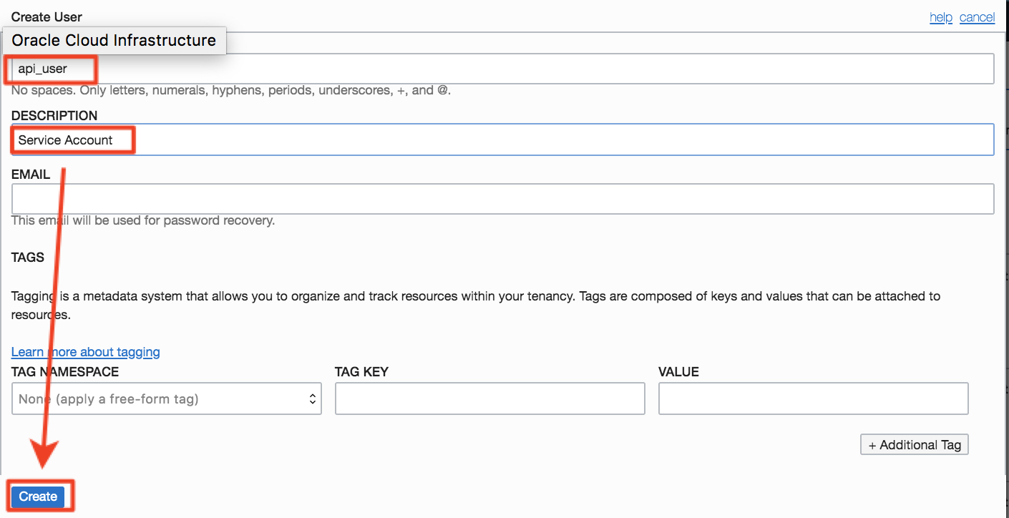Click the EMAIL field label
This screenshot has width=1009, height=518.
click(31, 175)
